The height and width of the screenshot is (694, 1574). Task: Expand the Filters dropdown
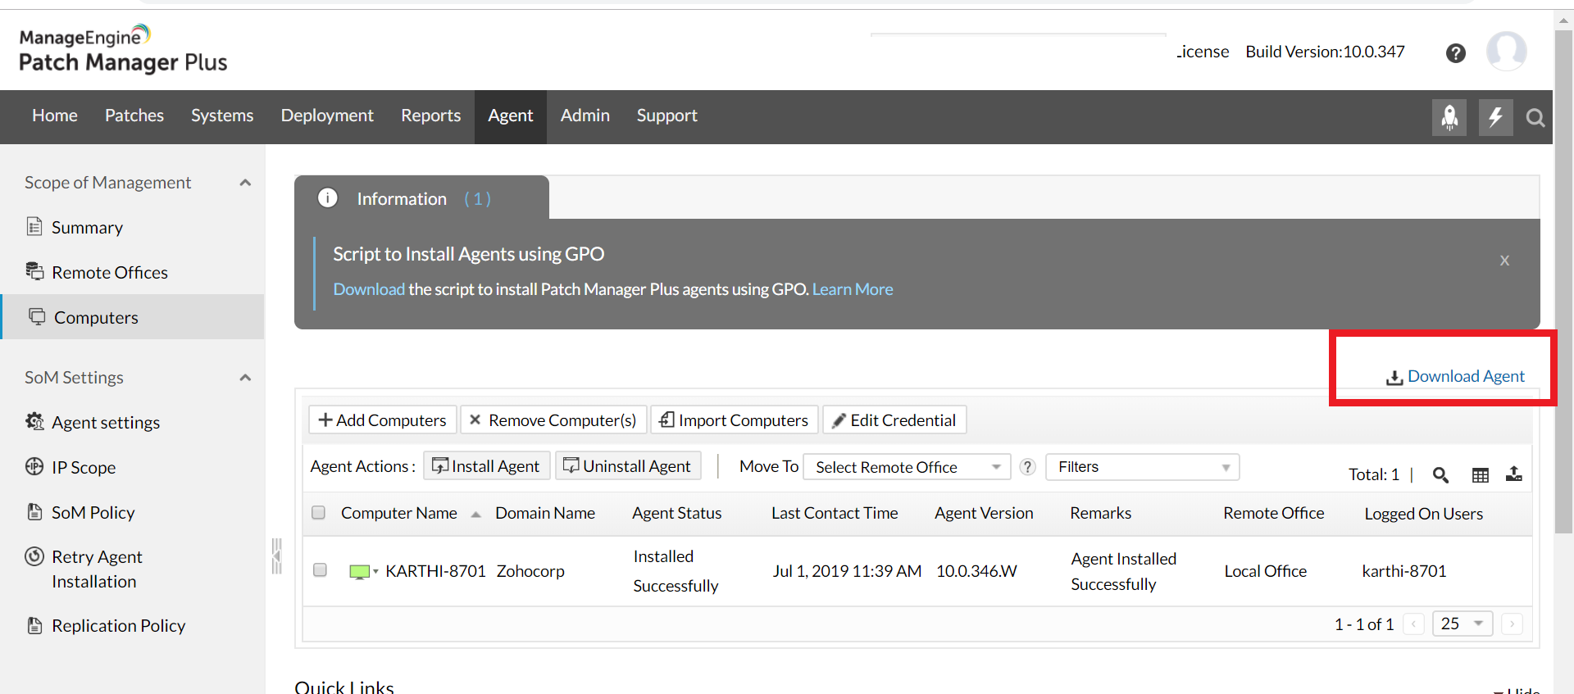point(1142,467)
